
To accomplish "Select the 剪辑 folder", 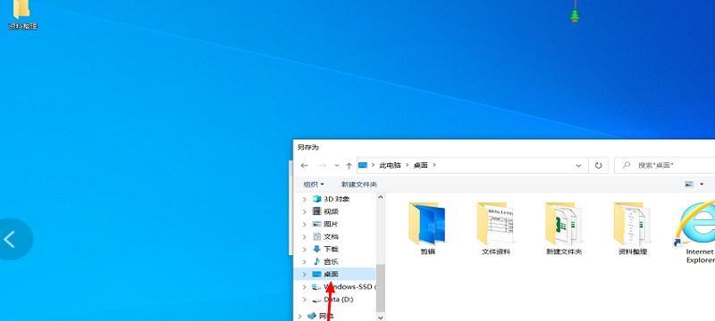I will point(427,228).
